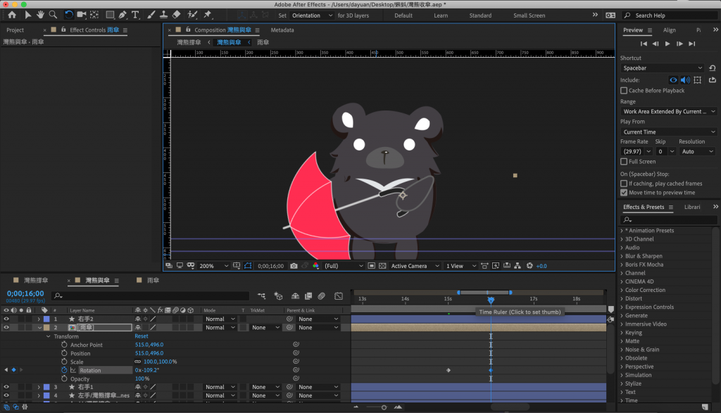Switch to the Standard workspace
This screenshot has height=413, width=721.
tap(480, 15)
